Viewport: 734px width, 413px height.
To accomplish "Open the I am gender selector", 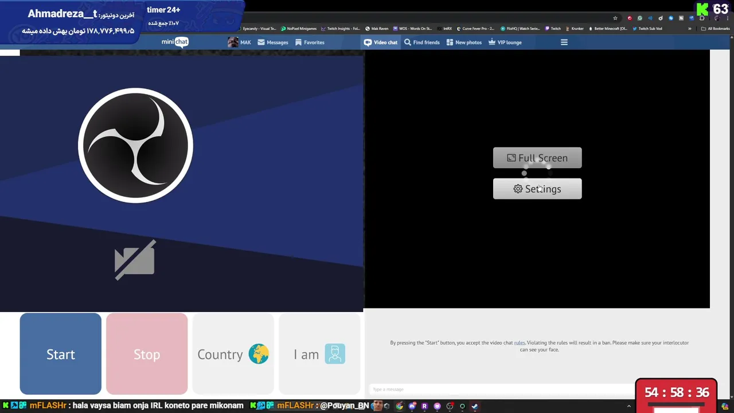I will point(319,354).
